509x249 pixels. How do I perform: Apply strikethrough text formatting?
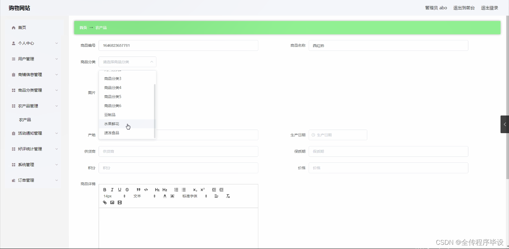[x=127, y=190]
